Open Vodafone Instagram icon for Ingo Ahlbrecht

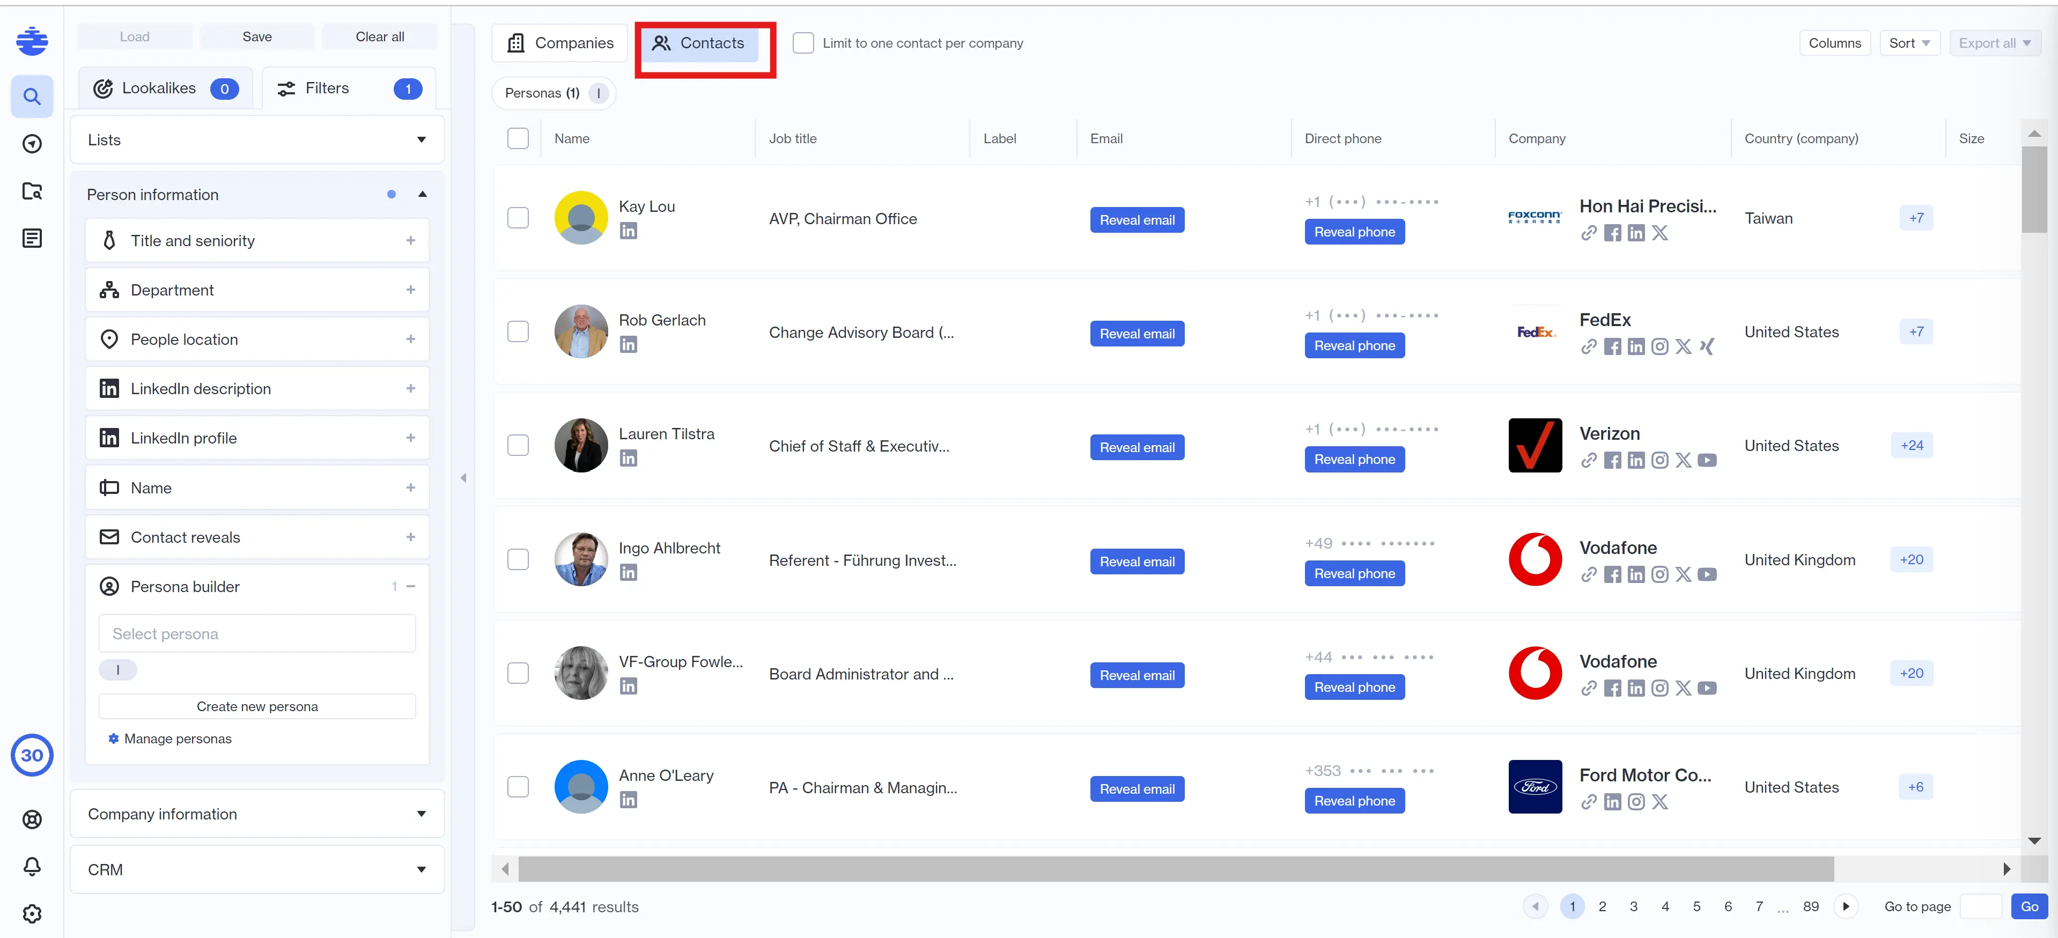coord(1659,574)
